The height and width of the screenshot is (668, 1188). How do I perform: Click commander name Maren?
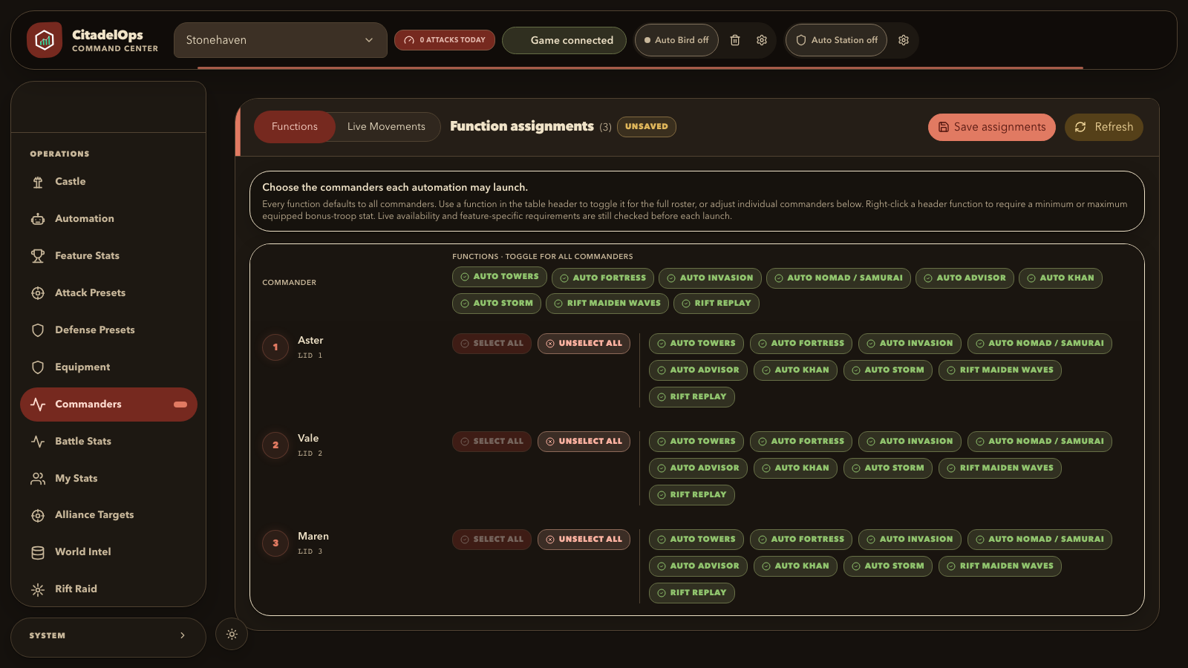pos(313,537)
